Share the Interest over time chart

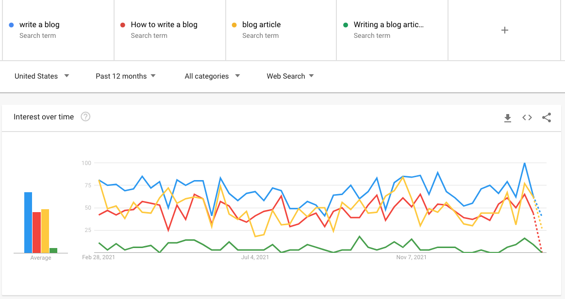tap(547, 117)
